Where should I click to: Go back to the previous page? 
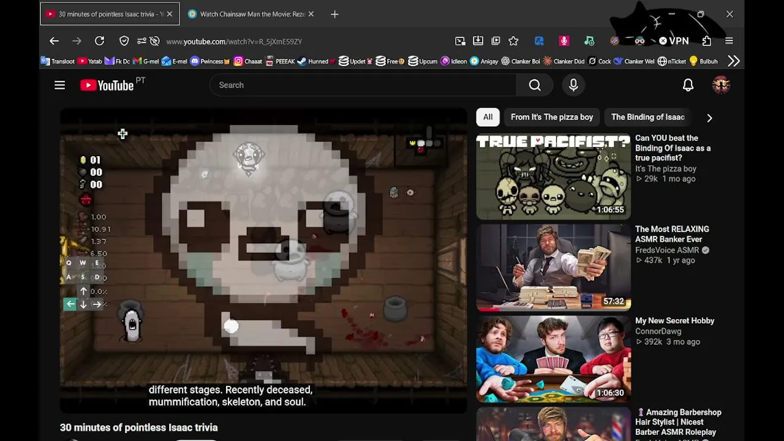(54, 41)
